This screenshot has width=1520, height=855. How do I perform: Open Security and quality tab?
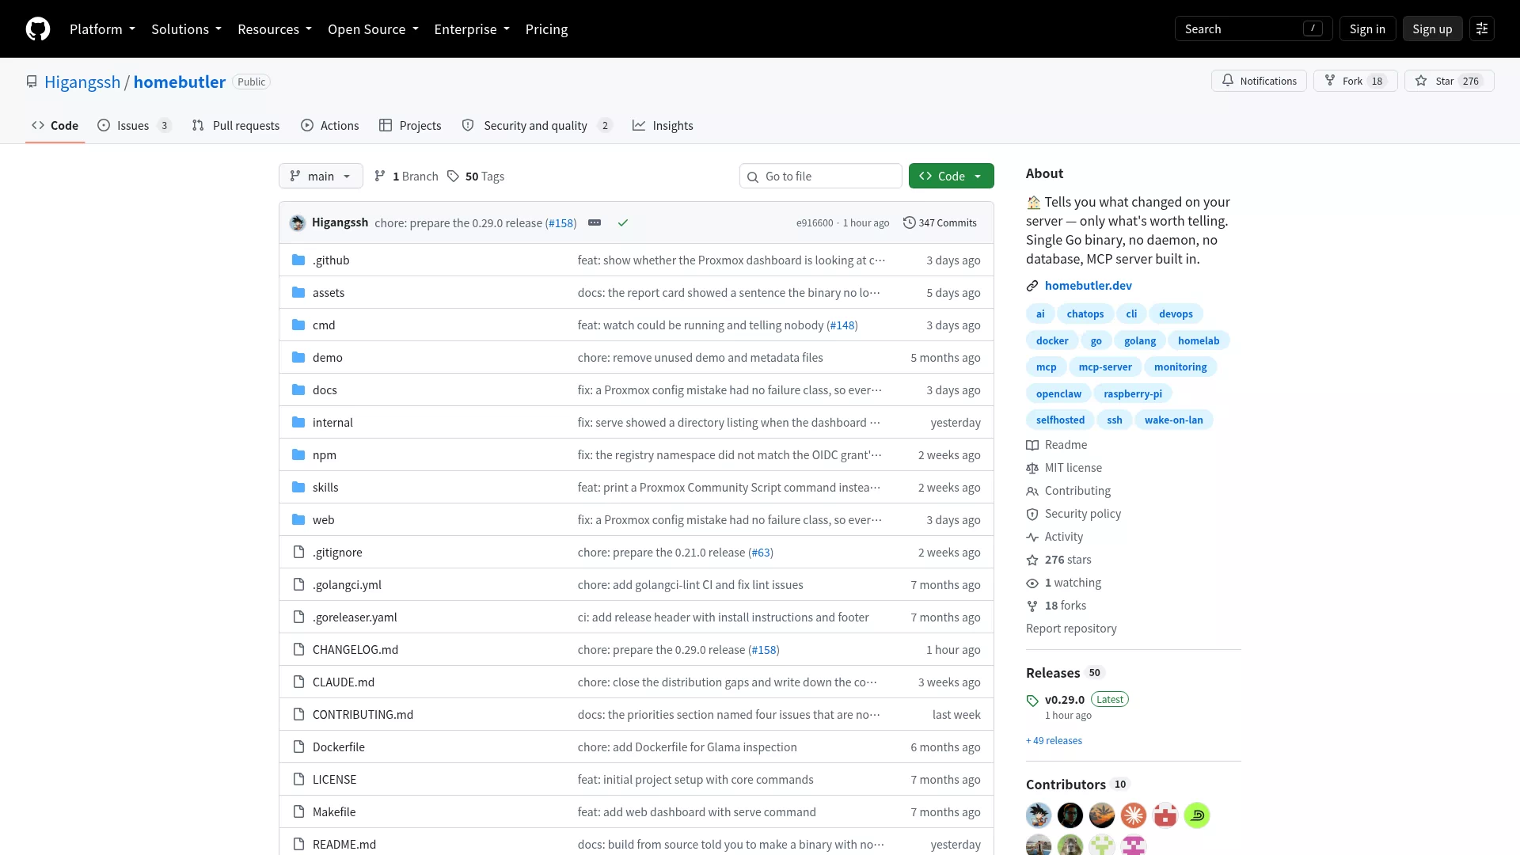click(537, 126)
